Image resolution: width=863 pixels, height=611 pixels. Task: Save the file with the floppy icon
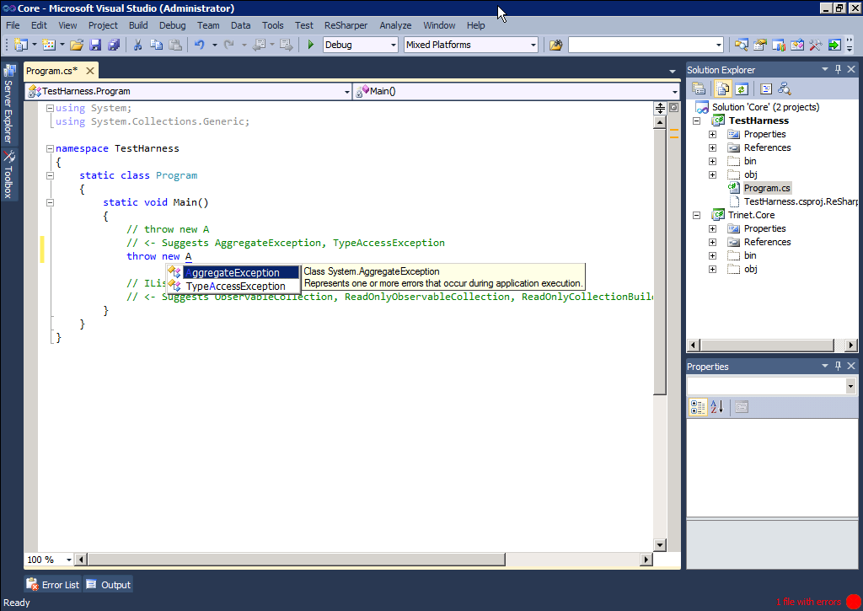(x=95, y=45)
